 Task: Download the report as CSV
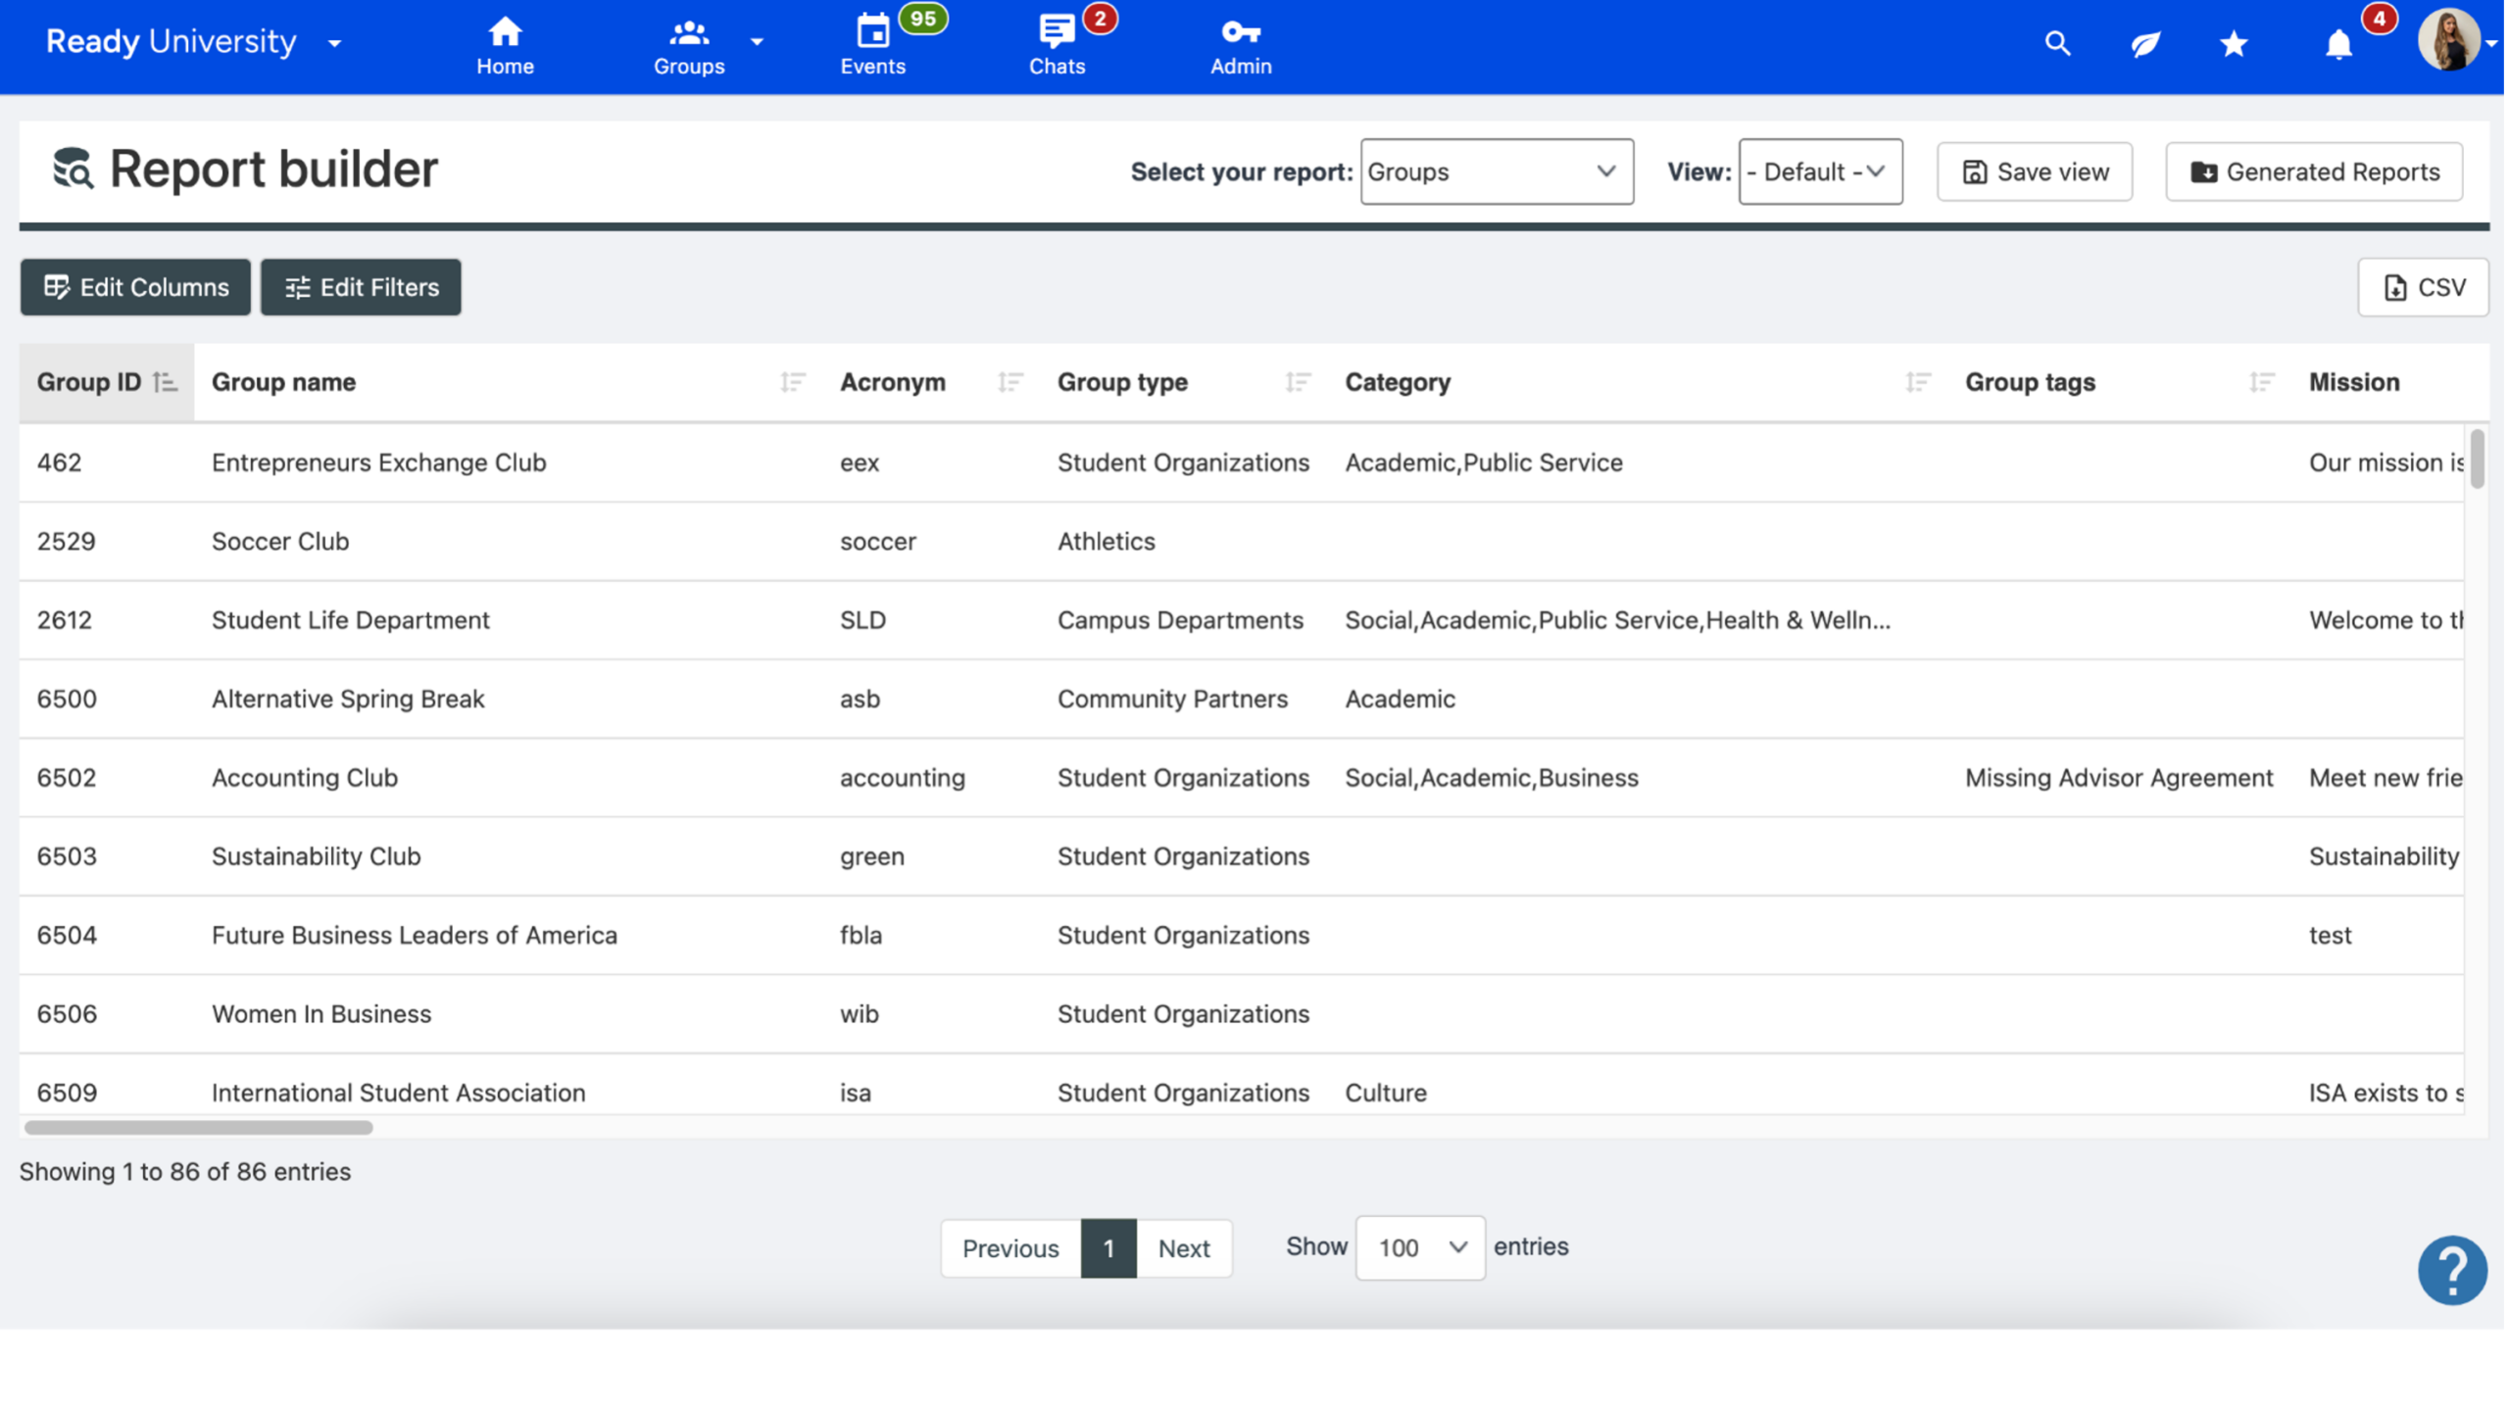coord(2424,287)
